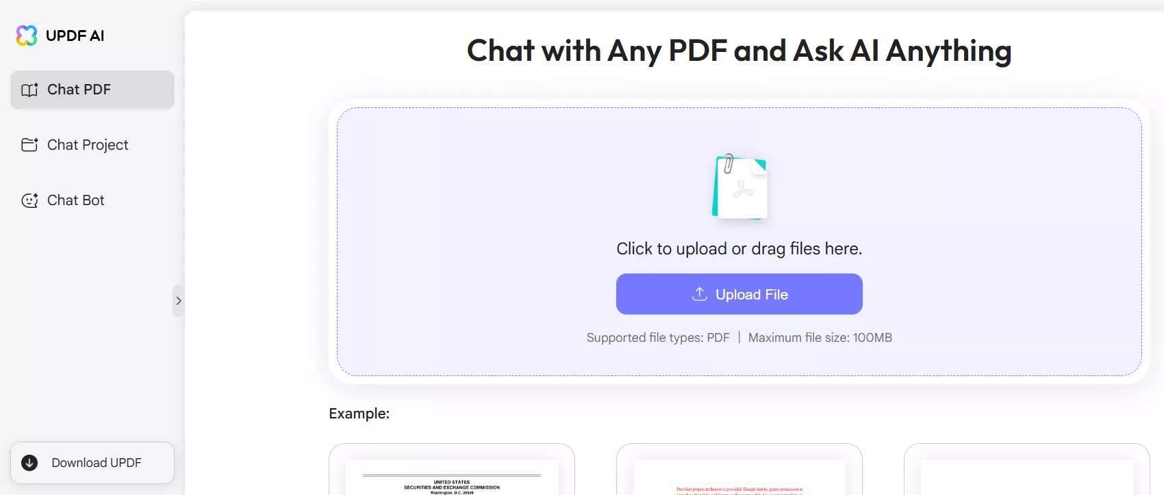Click the Download UPDF button
Viewport: 1164px width, 495px height.
92,463
